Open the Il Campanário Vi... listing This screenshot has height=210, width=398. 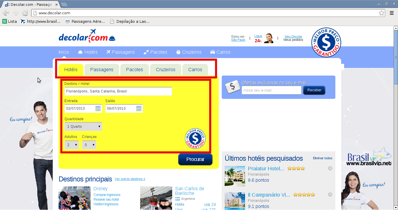click(269, 195)
